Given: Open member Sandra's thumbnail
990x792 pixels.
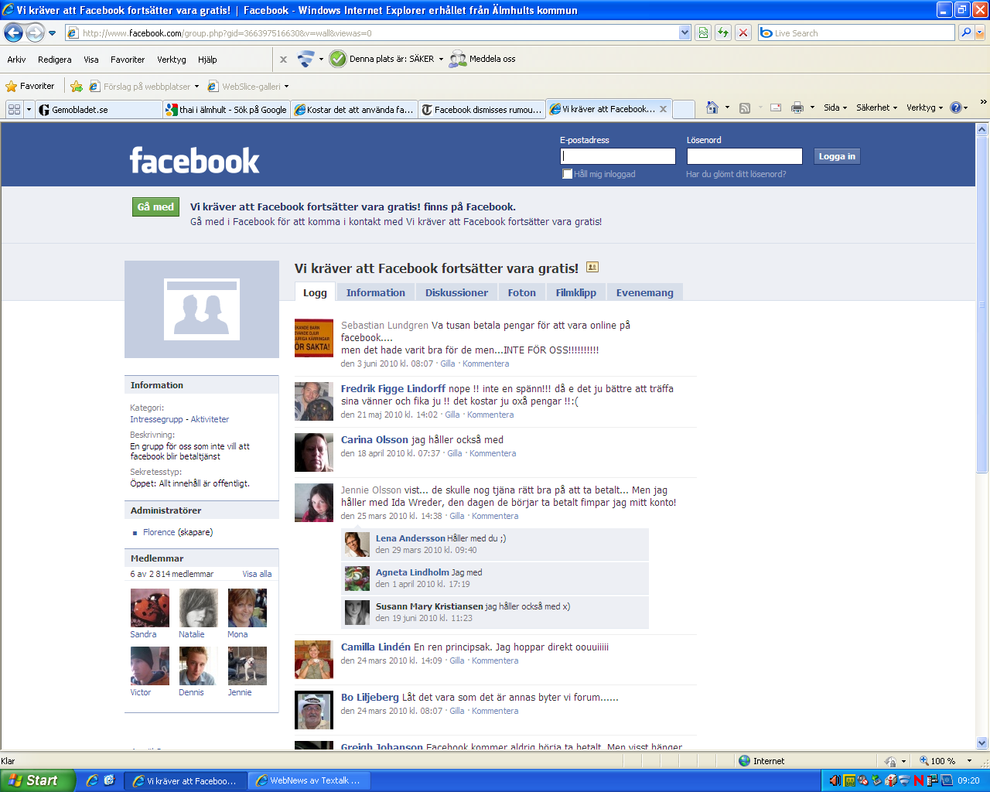Looking at the screenshot, I should 150,608.
